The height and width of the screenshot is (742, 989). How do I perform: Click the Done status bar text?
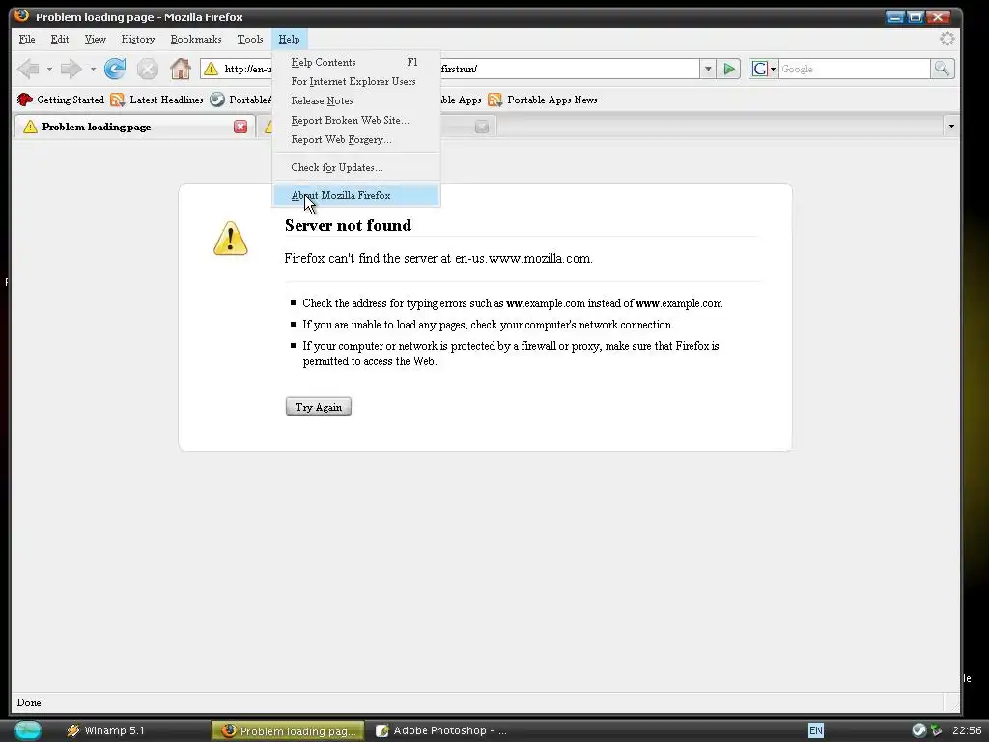[29, 702]
